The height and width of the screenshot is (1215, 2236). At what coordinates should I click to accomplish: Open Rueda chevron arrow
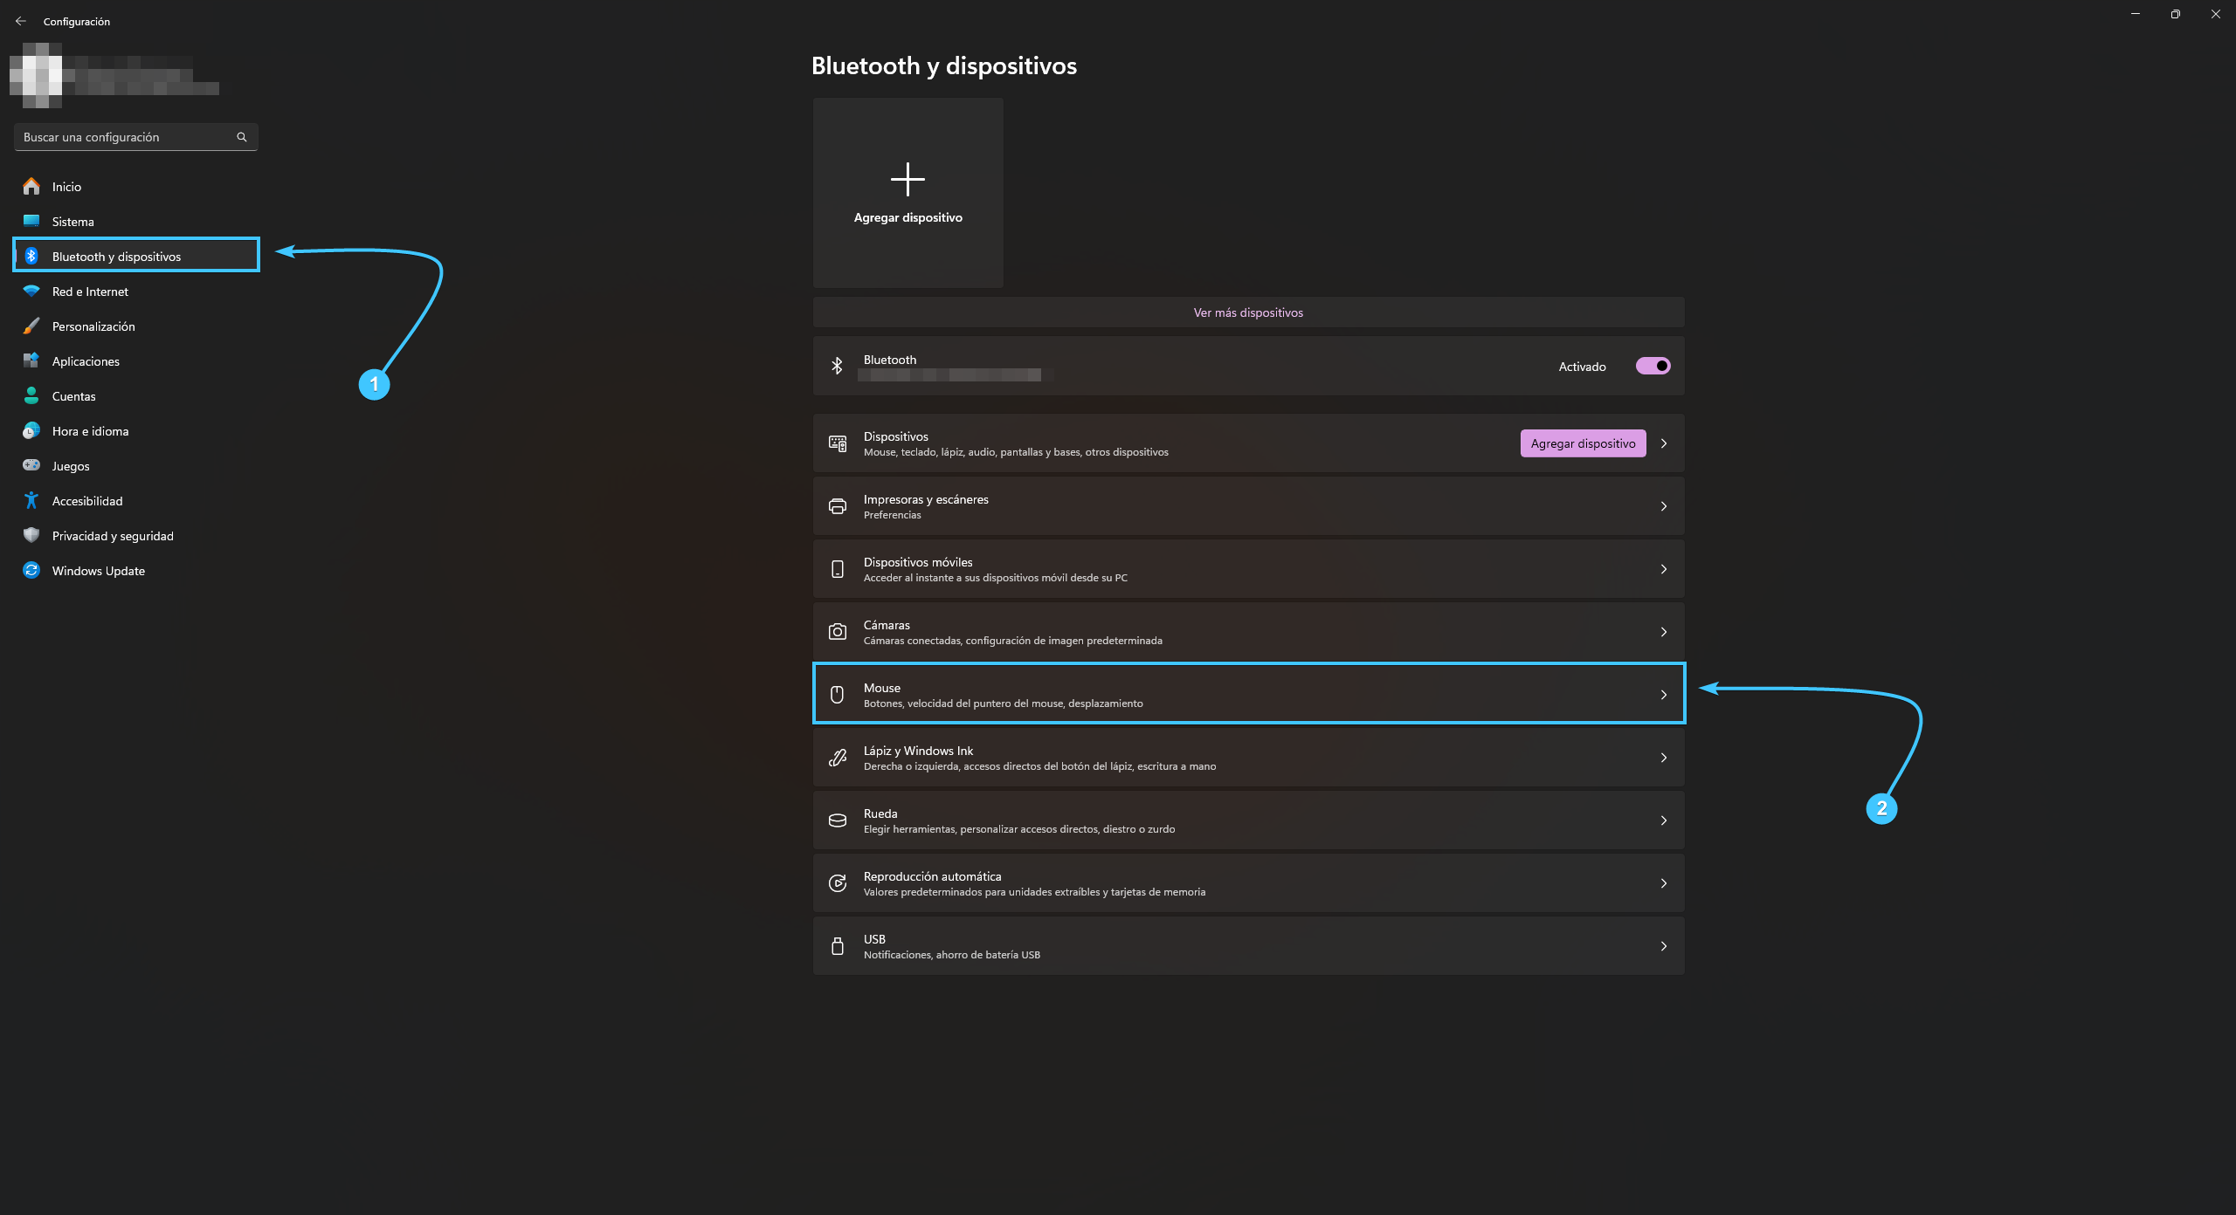pyautogui.click(x=1664, y=820)
